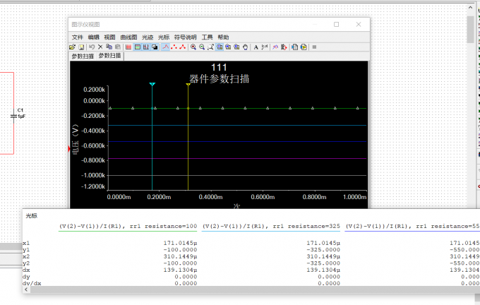The height and width of the screenshot is (305, 480).
Task: Click the overlay traces icon
Action: [275, 47]
